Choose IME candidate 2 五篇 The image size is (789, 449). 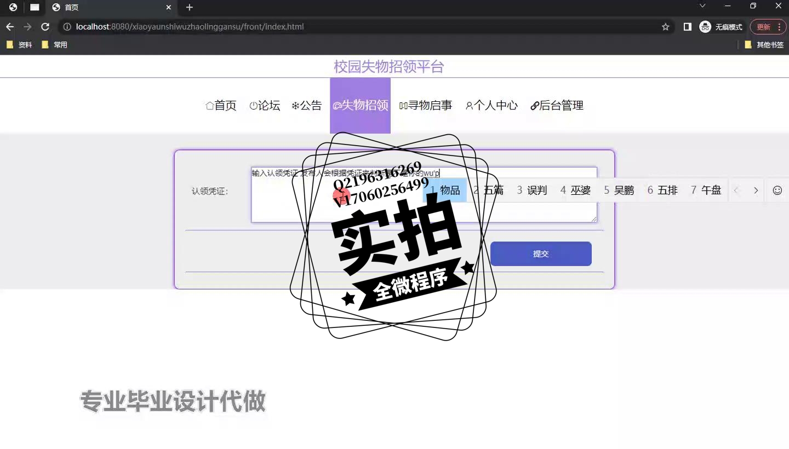tap(489, 191)
